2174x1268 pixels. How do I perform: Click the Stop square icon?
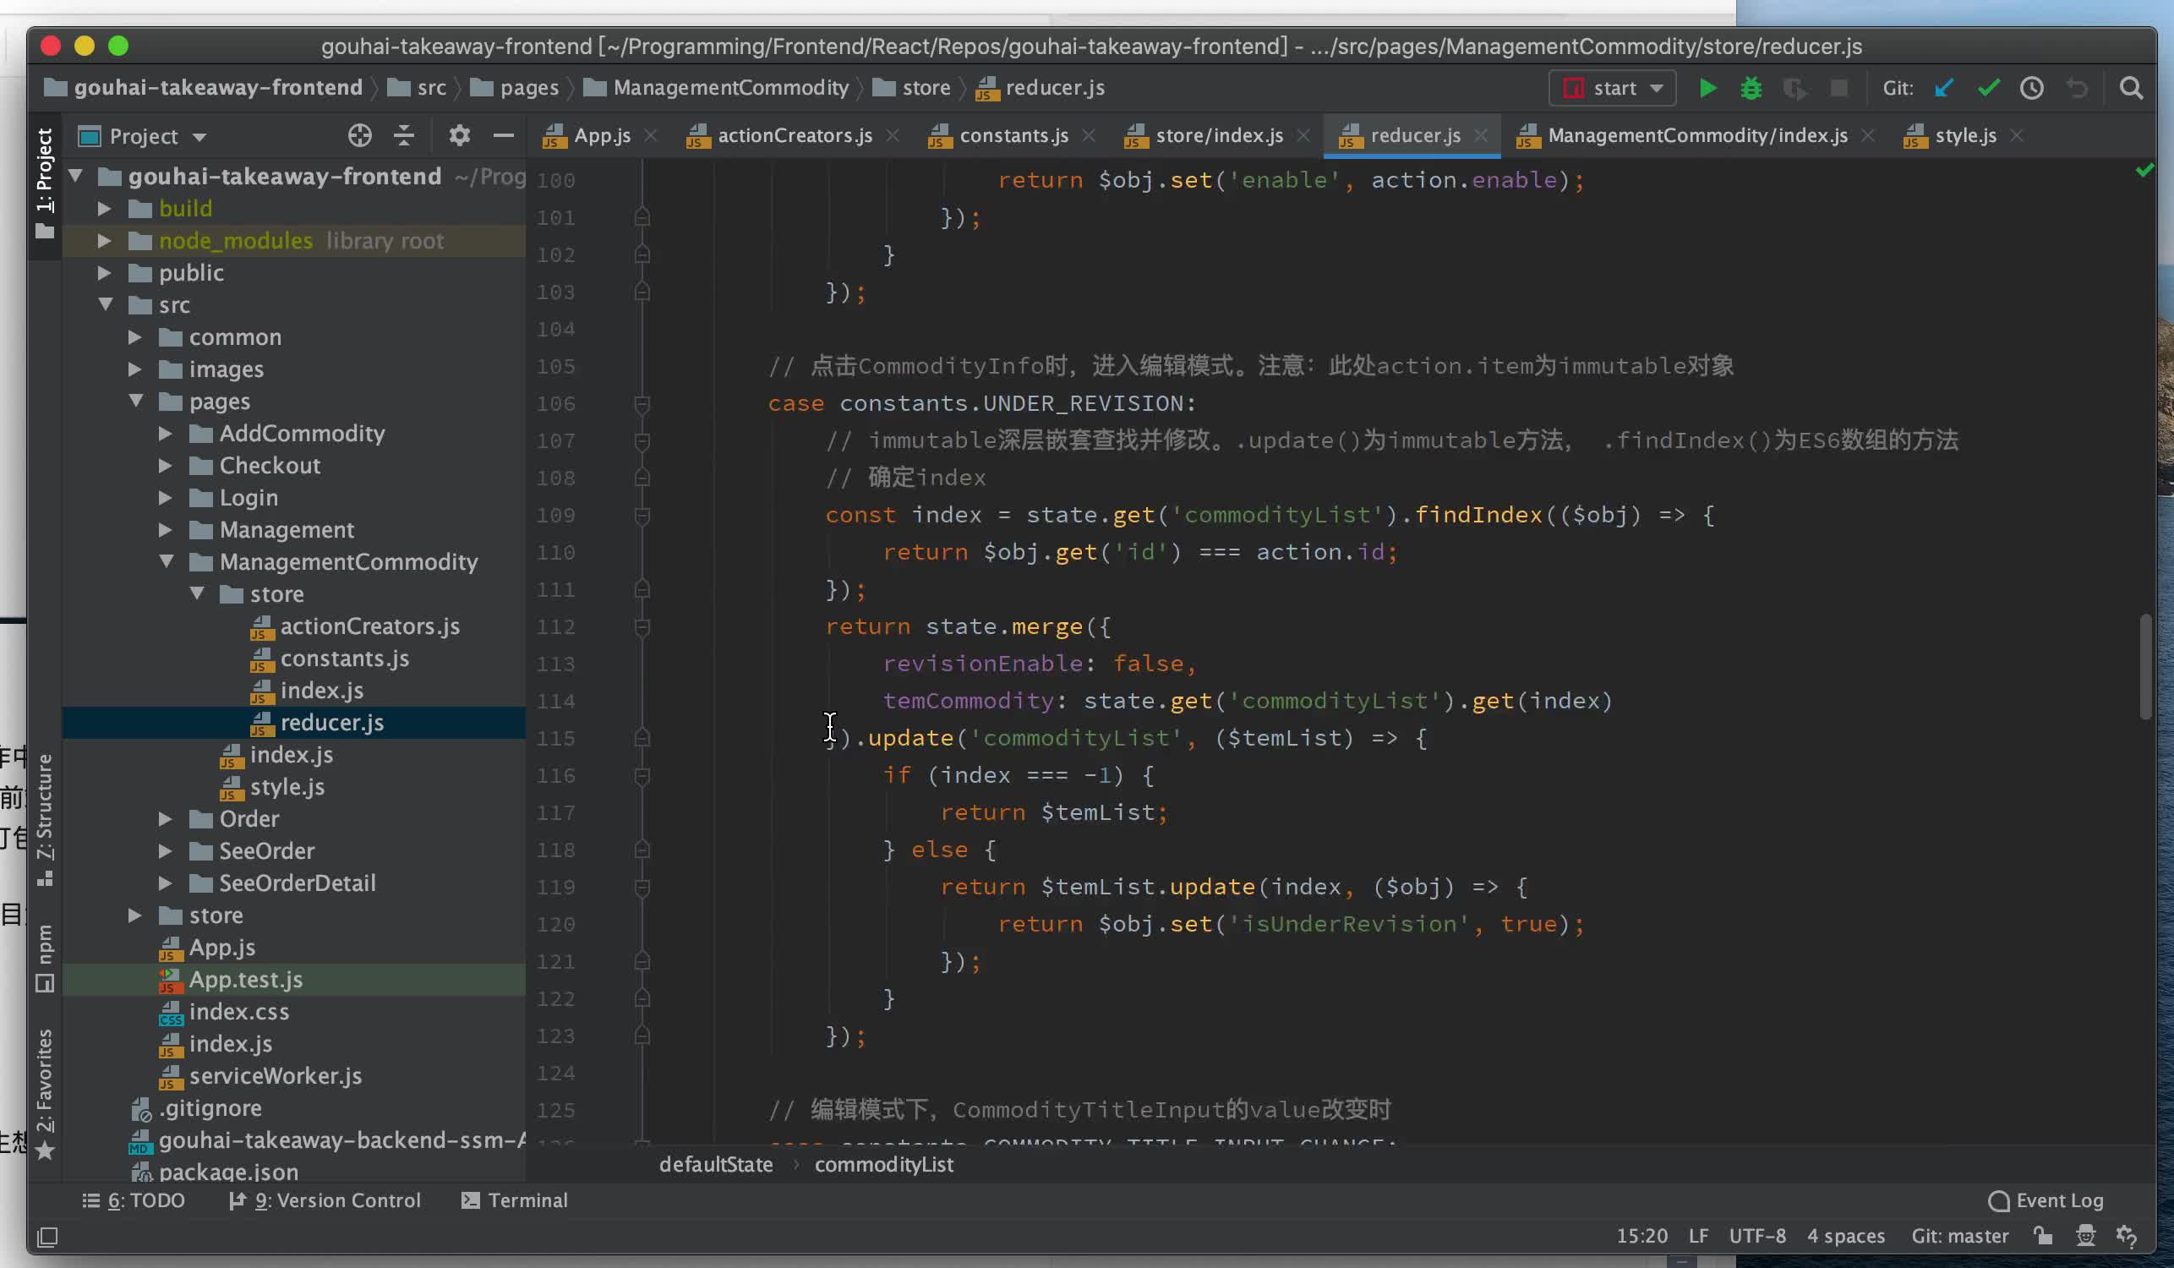tap(1838, 88)
